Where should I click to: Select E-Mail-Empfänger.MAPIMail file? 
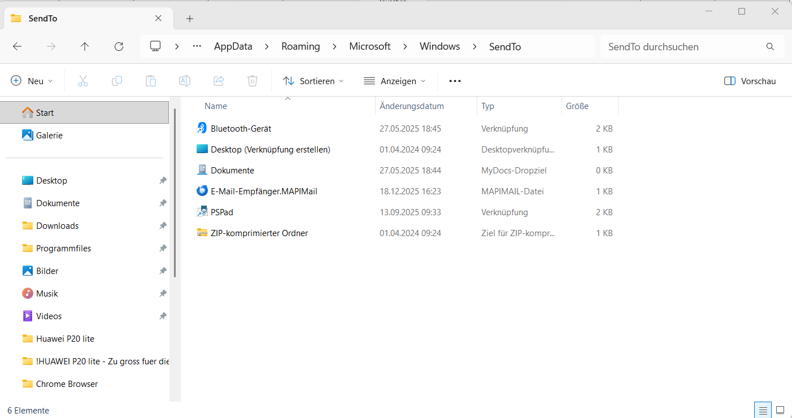click(x=264, y=191)
